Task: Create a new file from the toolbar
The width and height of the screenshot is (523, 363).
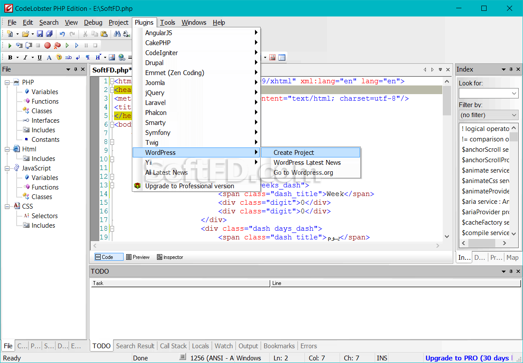Action: pos(10,34)
